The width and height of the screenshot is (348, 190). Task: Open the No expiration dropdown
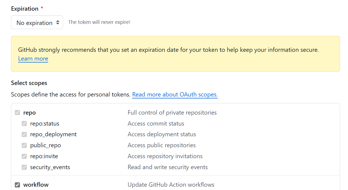tap(37, 22)
